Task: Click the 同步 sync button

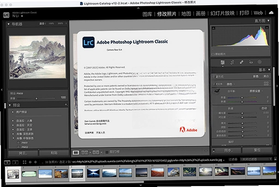Action: 228,151
